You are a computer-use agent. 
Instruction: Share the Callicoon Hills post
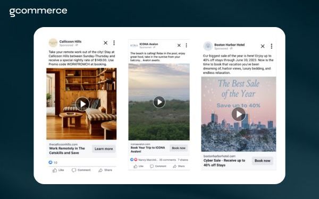pos(105,170)
